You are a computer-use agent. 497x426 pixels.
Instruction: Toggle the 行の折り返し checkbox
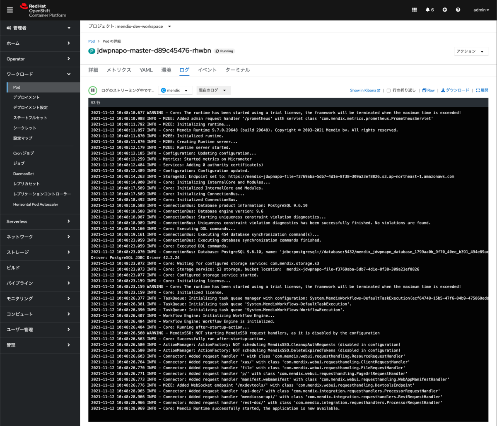tap(388, 90)
